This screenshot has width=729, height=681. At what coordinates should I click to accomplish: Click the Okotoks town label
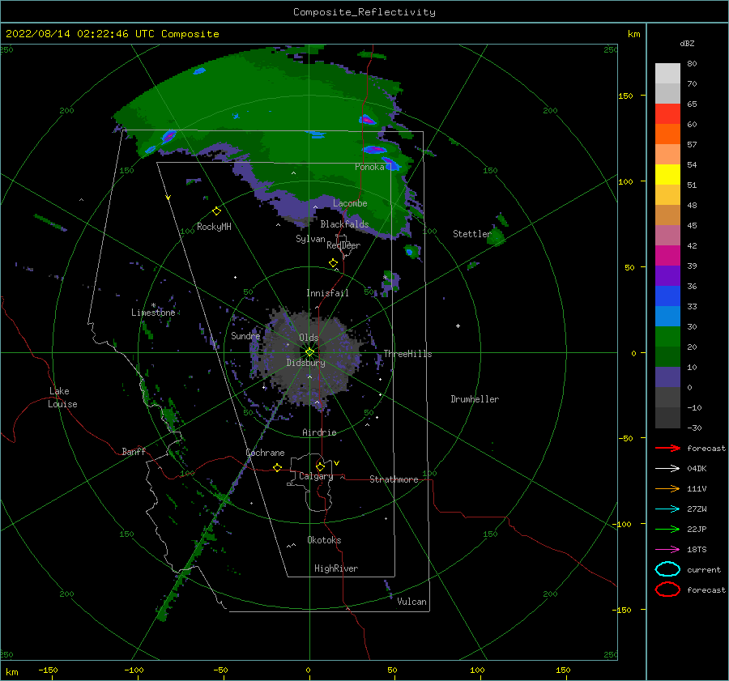(x=324, y=540)
